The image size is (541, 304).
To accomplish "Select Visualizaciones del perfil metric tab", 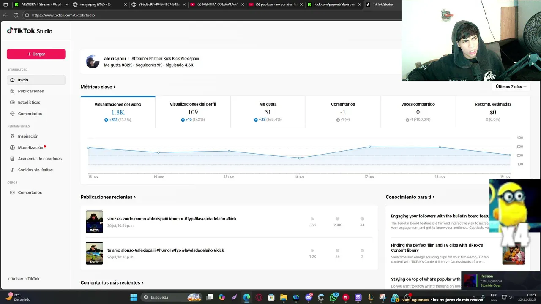I will [193, 112].
